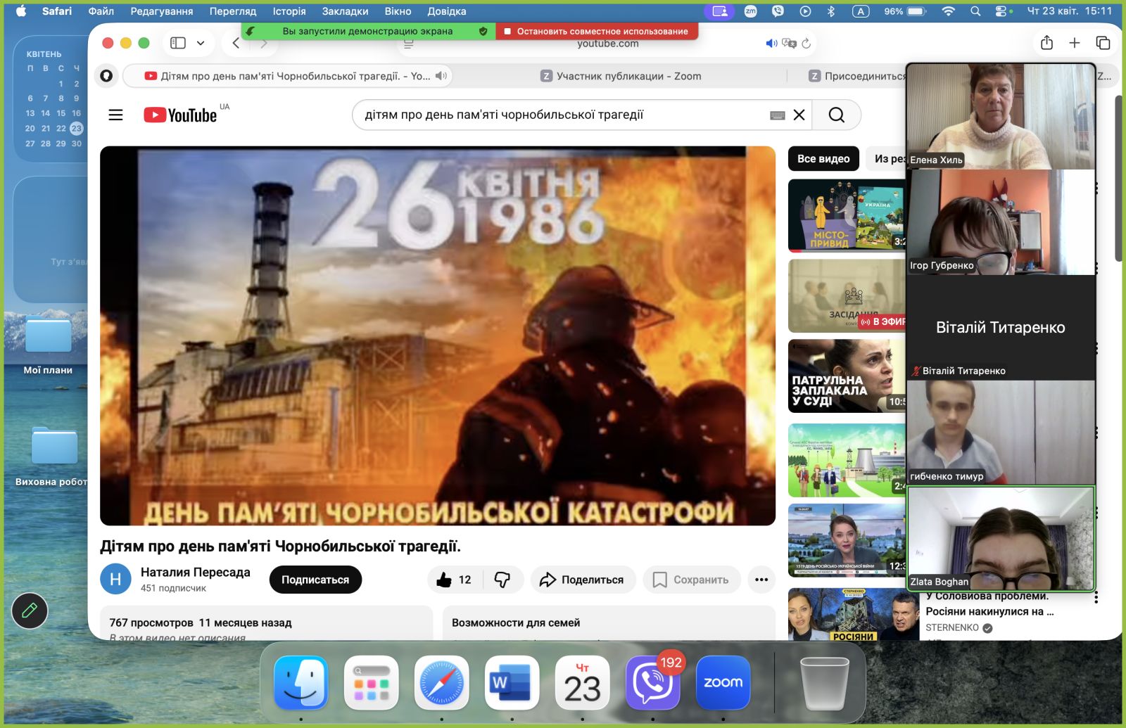
Task: Click the YouTube search magnifier button
Action: click(836, 115)
